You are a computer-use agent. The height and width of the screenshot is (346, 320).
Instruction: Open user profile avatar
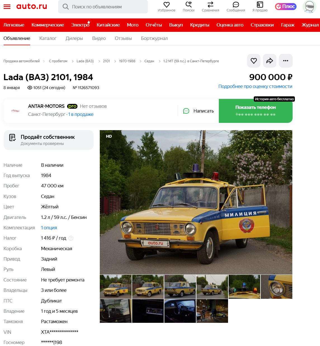click(309, 7)
